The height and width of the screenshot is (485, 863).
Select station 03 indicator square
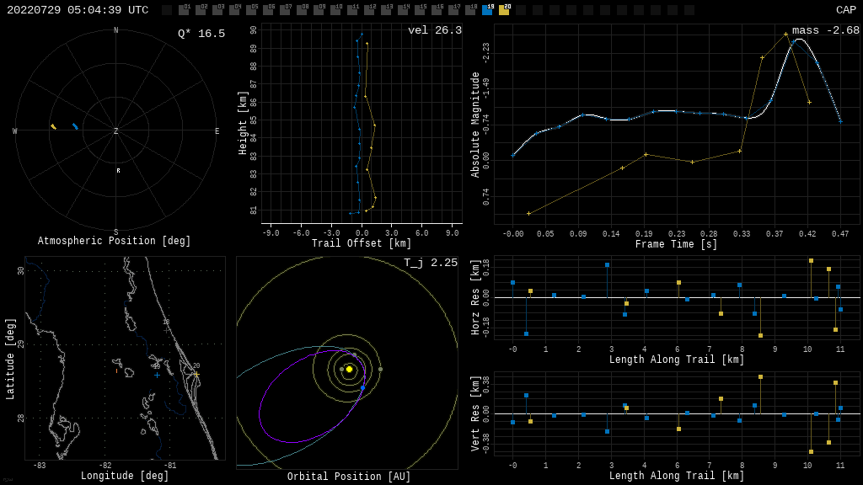pos(217,10)
